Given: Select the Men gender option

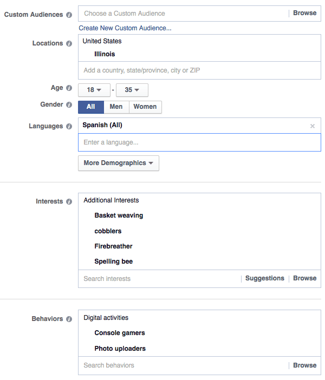Looking at the screenshot, I should pyautogui.click(x=116, y=107).
